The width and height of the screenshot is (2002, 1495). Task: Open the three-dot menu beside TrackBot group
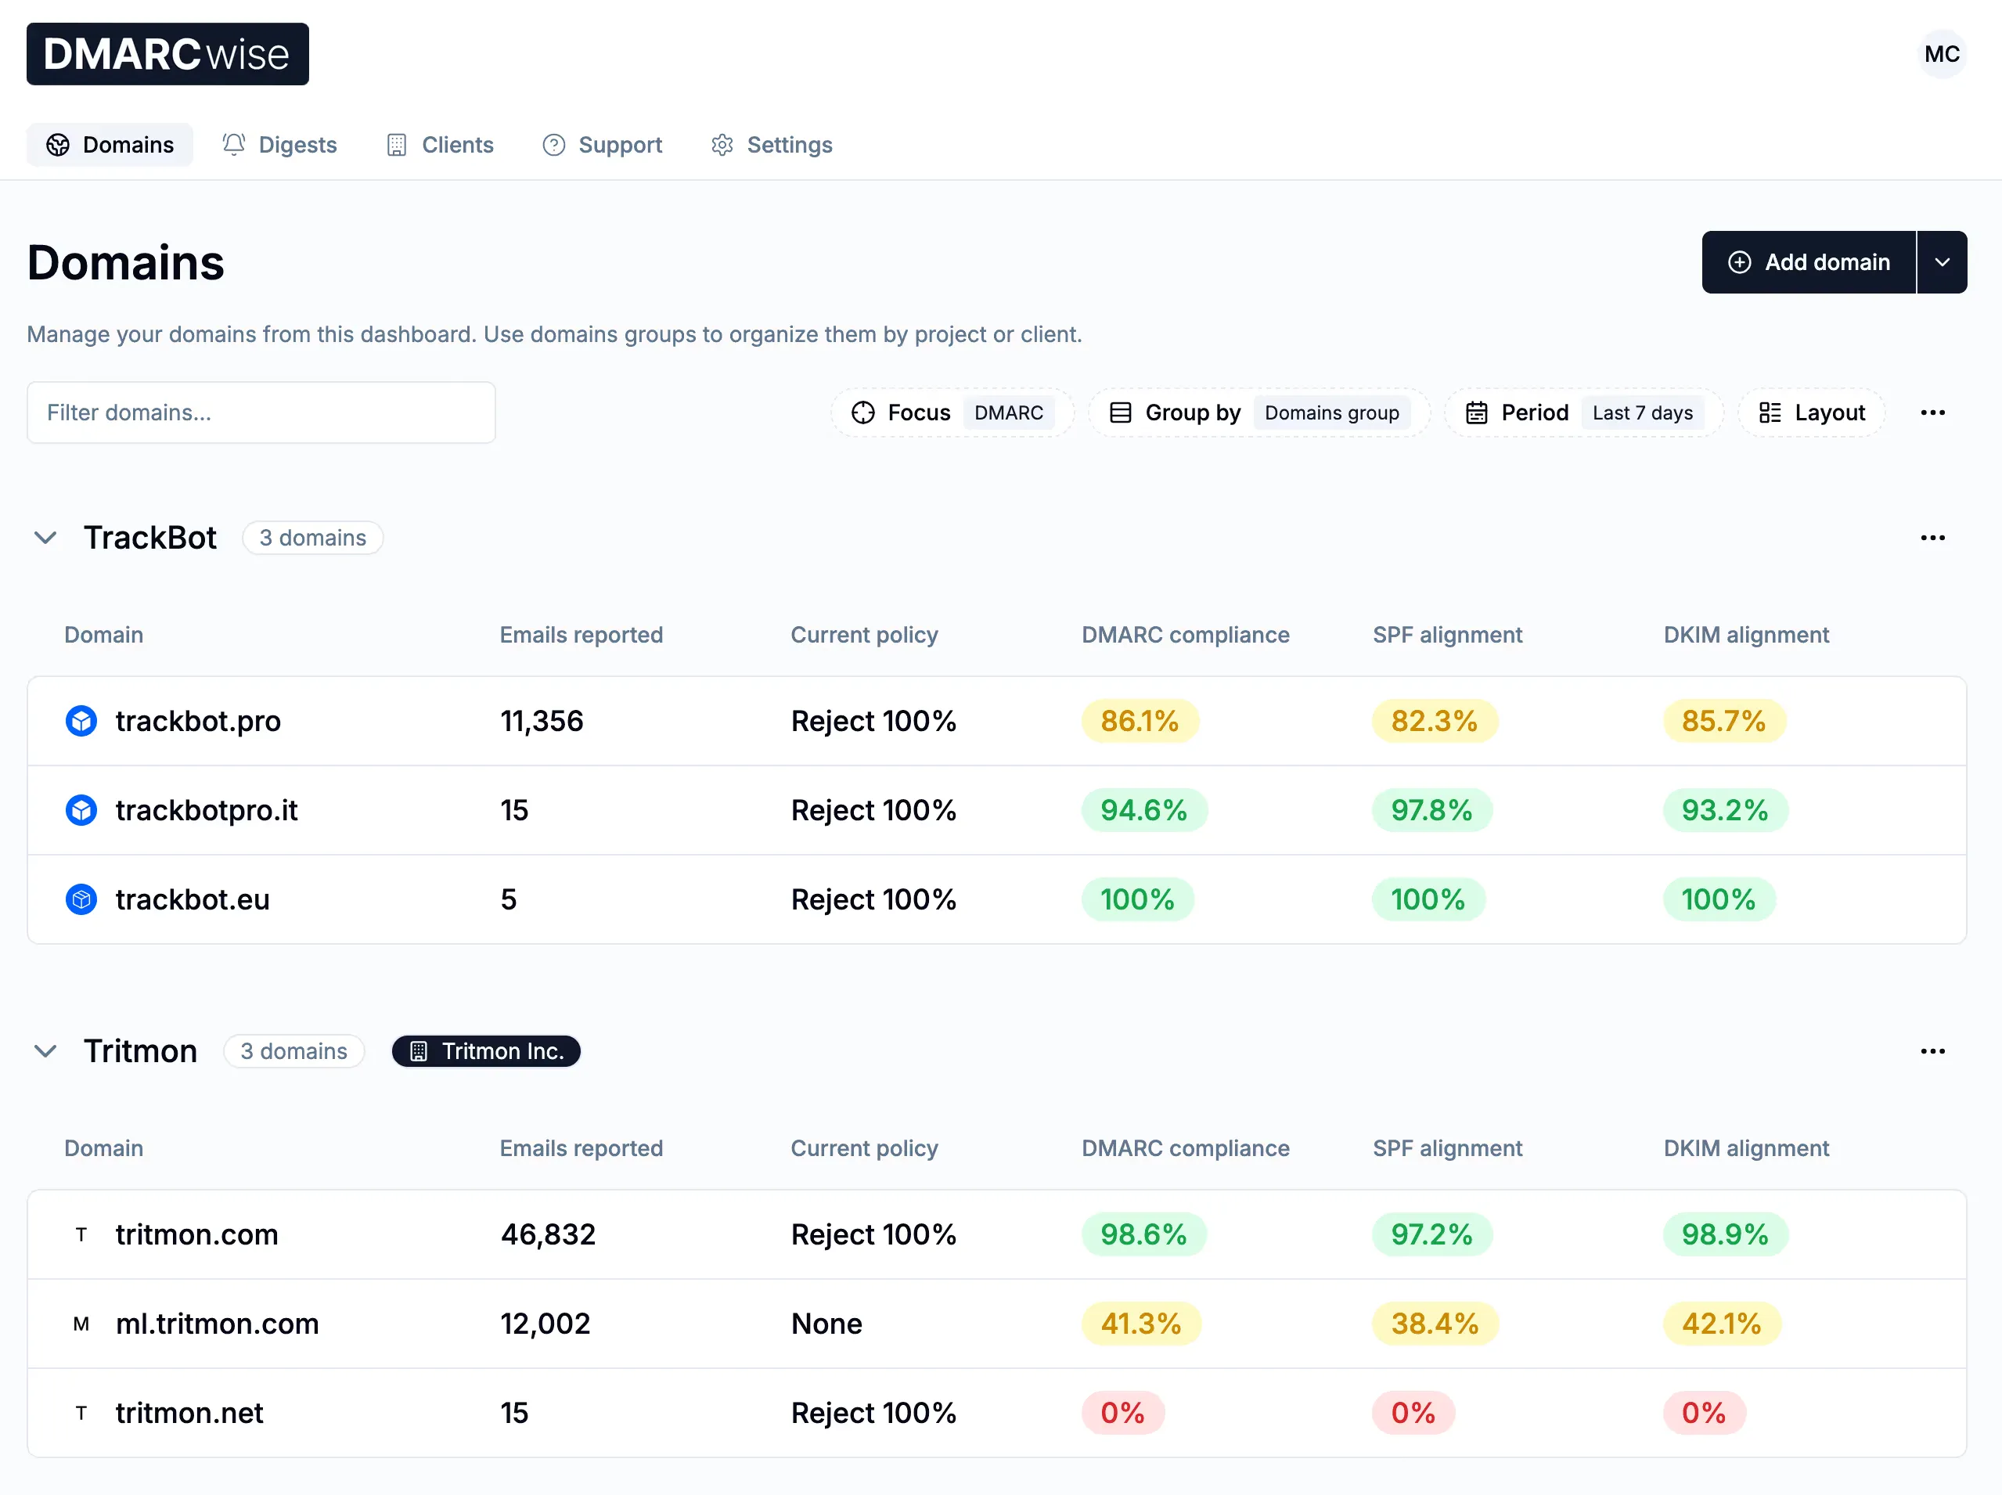(1932, 537)
